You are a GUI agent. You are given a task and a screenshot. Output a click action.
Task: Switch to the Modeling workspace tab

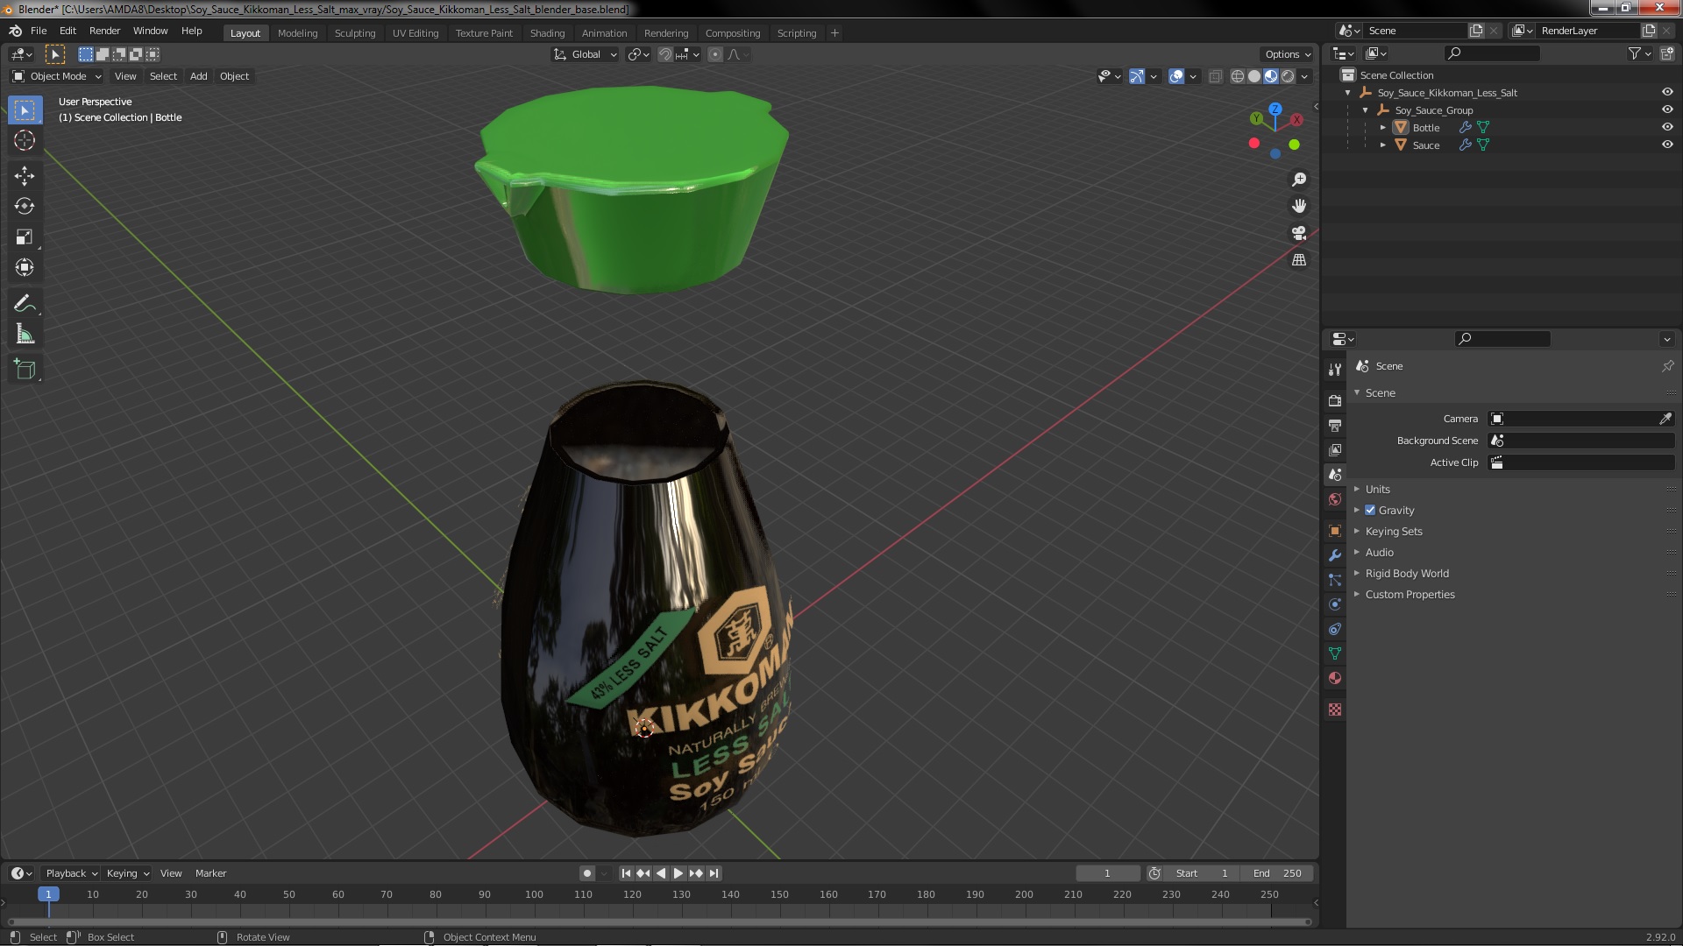click(x=297, y=33)
